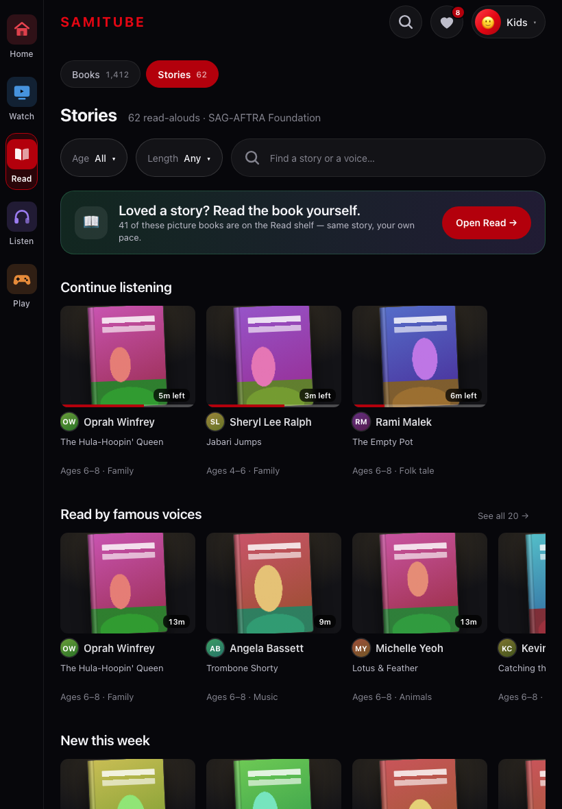The image size is (562, 809).
Task: Click the AB narrator avatar
Action: tap(215, 648)
